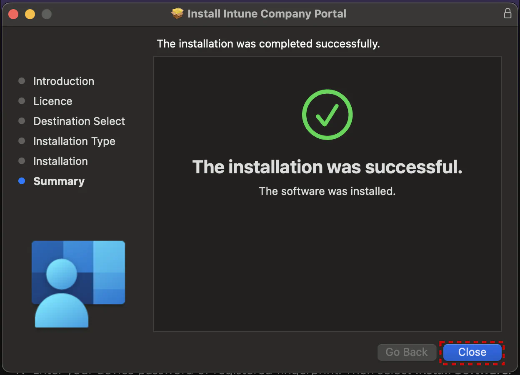Viewport: 520px width, 375px height.
Task: Click the disabled grey zoom window button
Action: point(47,14)
